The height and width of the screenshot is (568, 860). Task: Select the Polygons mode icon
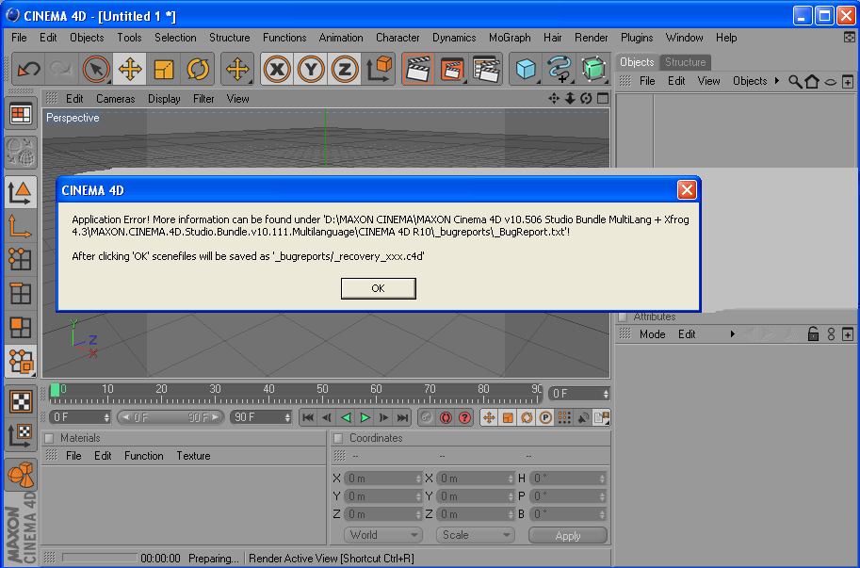[x=21, y=328]
